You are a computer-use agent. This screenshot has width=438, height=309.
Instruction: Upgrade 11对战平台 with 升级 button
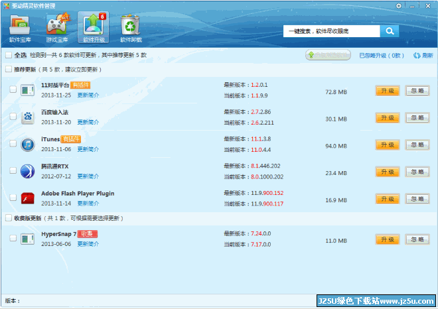[x=388, y=91]
